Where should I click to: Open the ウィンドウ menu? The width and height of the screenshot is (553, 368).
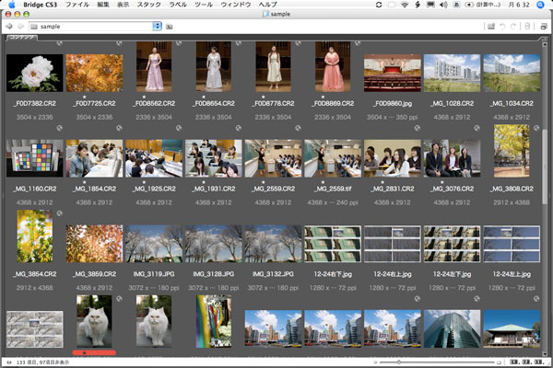pyautogui.click(x=236, y=5)
